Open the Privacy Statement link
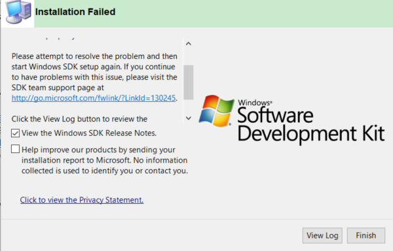 click(x=82, y=200)
